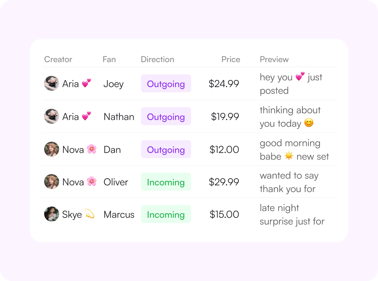Image resolution: width=378 pixels, height=281 pixels.
Task: Click Nova's avatar in the Oliver row
Action: tap(52, 182)
